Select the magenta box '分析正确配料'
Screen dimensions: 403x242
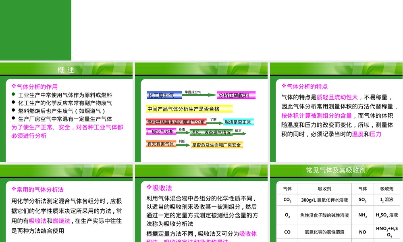236,95
